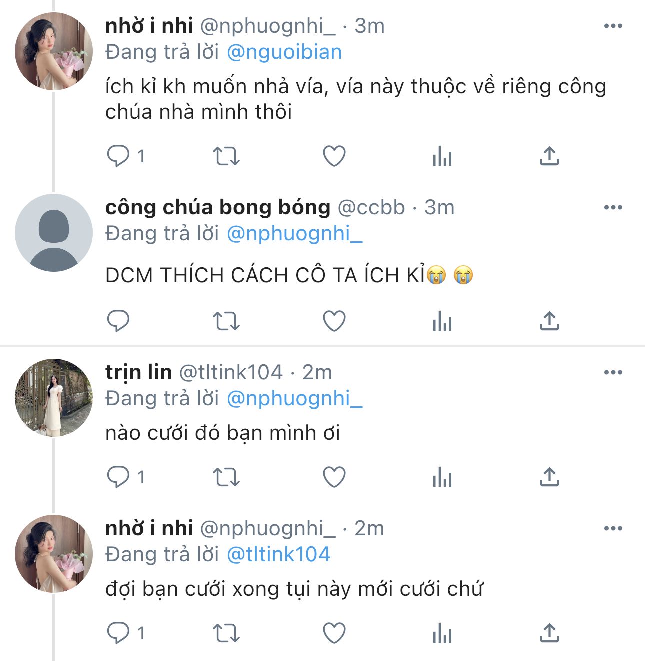Open the @nguoibian mention link
The height and width of the screenshot is (661, 645).
pos(284,52)
